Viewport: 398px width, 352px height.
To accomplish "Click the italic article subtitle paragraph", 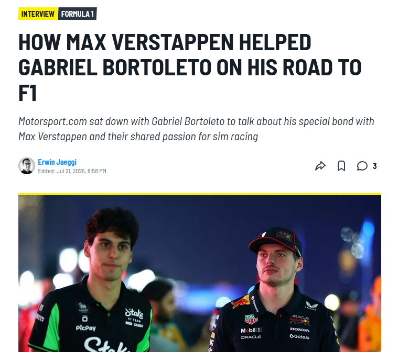I will click(x=196, y=129).
